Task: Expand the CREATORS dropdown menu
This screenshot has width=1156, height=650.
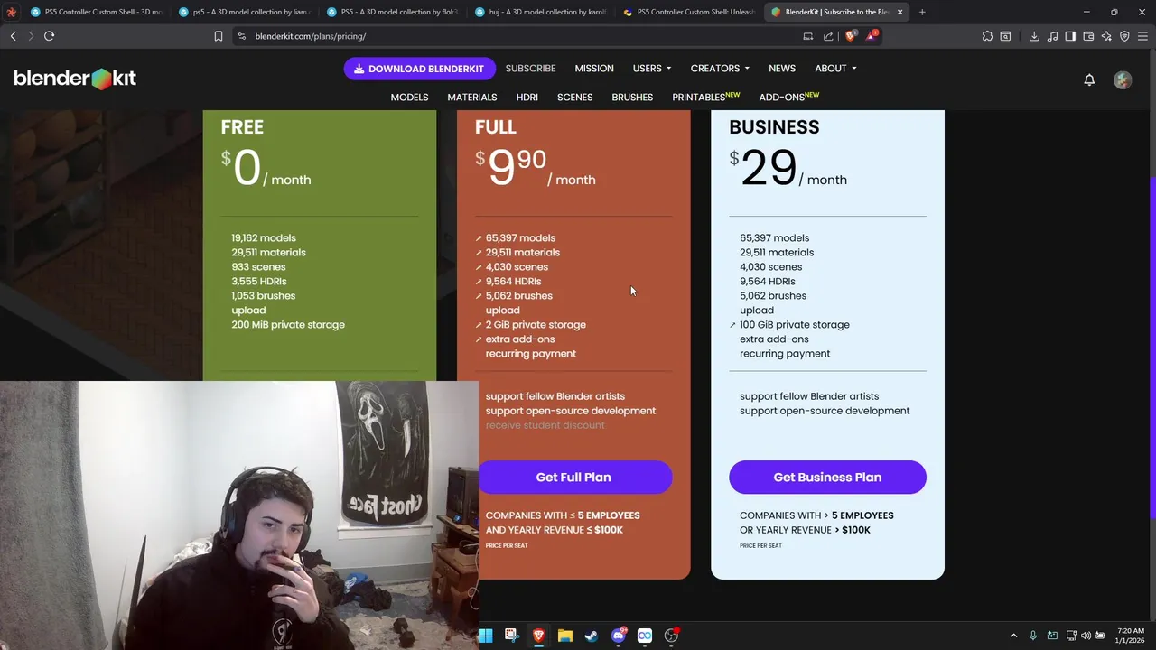Action: click(x=720, y=69)
